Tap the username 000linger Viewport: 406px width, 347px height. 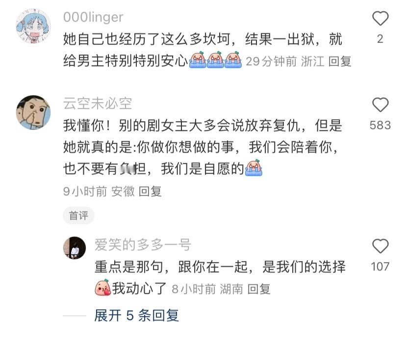click(93, 17)
